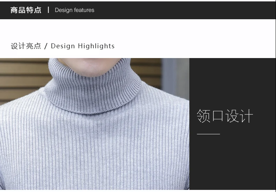Viewport: 276px width, 192px height.
Task: Click the 领 character in the caption
Action: coord(203,116)
